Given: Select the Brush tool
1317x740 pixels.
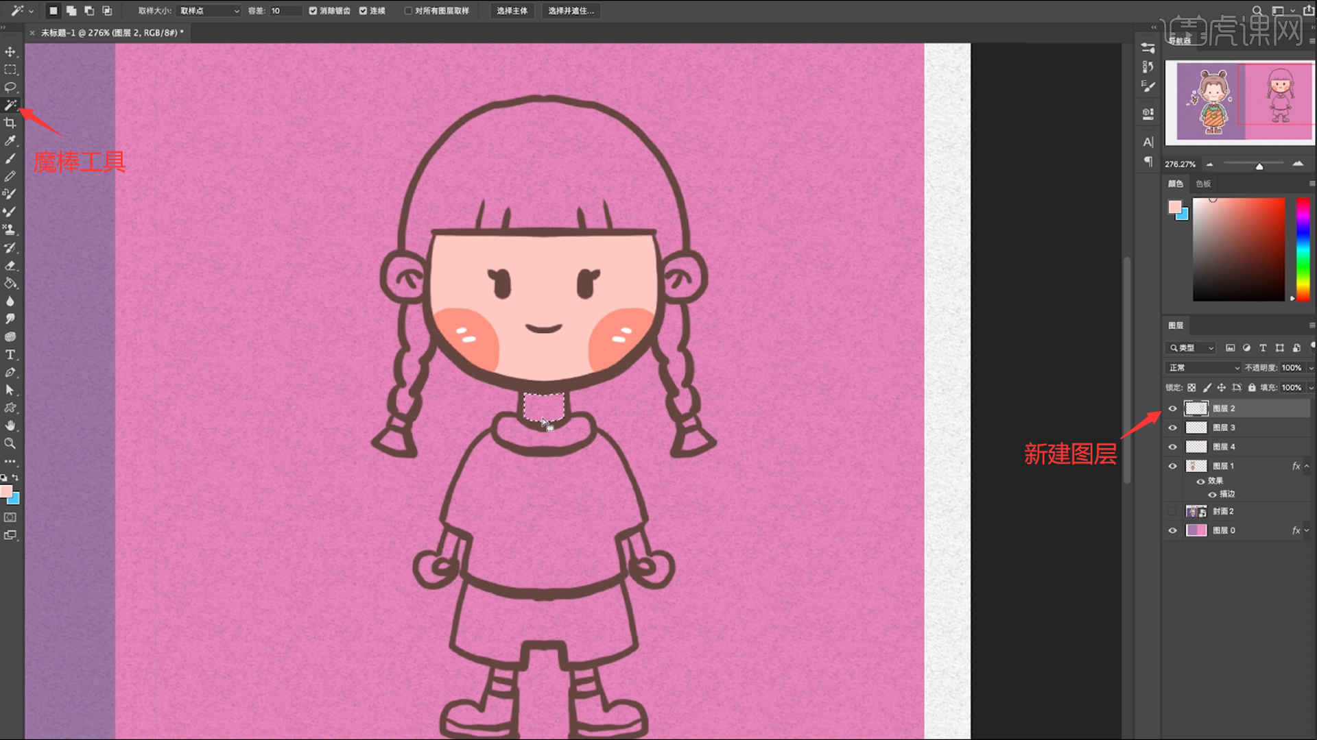Looking at the screenshot, I should 10,159.
